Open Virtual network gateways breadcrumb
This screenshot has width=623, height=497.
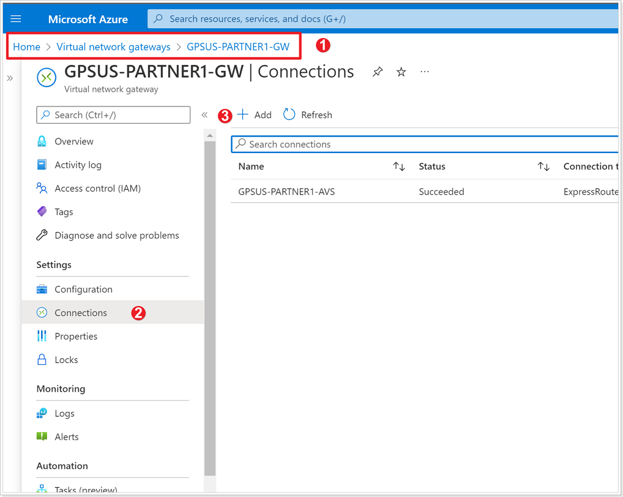pyautogui.click(x=113, y=47)
